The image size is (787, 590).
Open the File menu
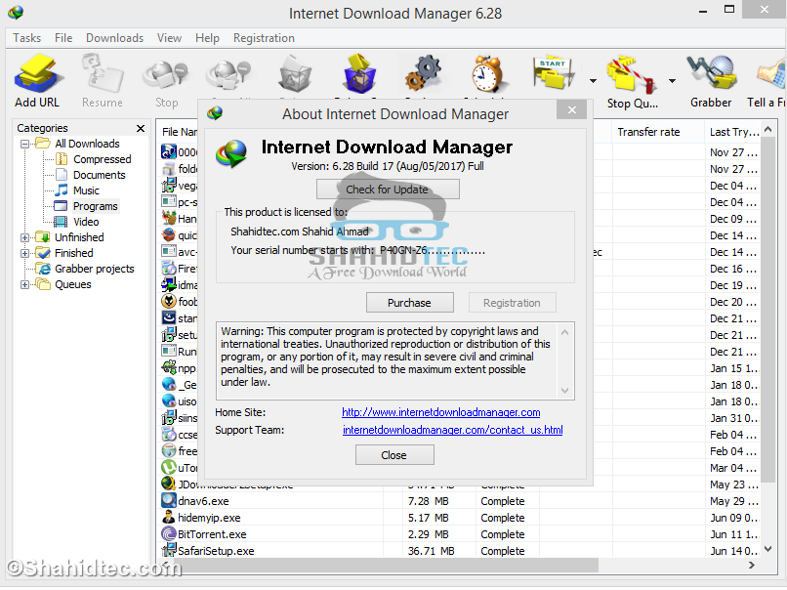pyautogui.click(x=63, y=38)
